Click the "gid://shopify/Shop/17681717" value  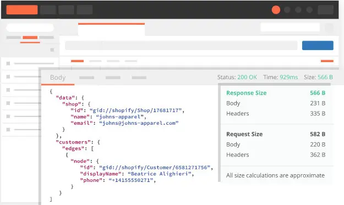pos(135,110)
